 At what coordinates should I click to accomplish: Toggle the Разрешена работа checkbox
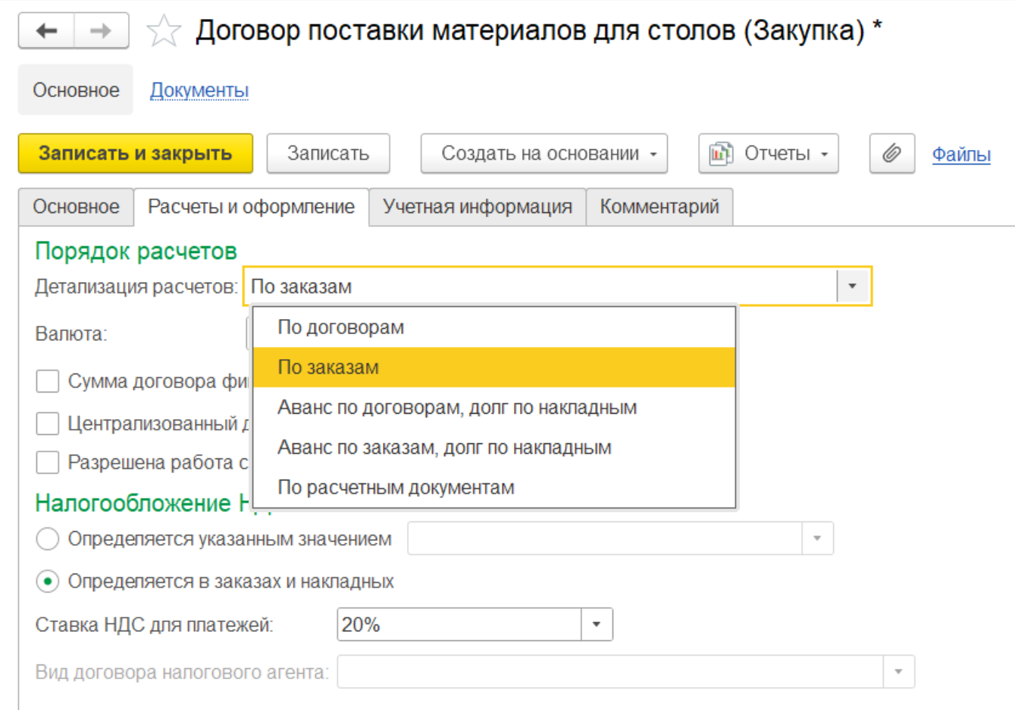tap(48, 462)
